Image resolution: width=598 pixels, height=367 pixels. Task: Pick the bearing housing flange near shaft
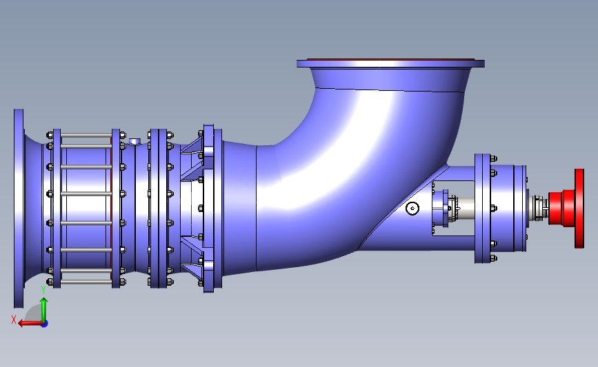(x=482, y=208)
